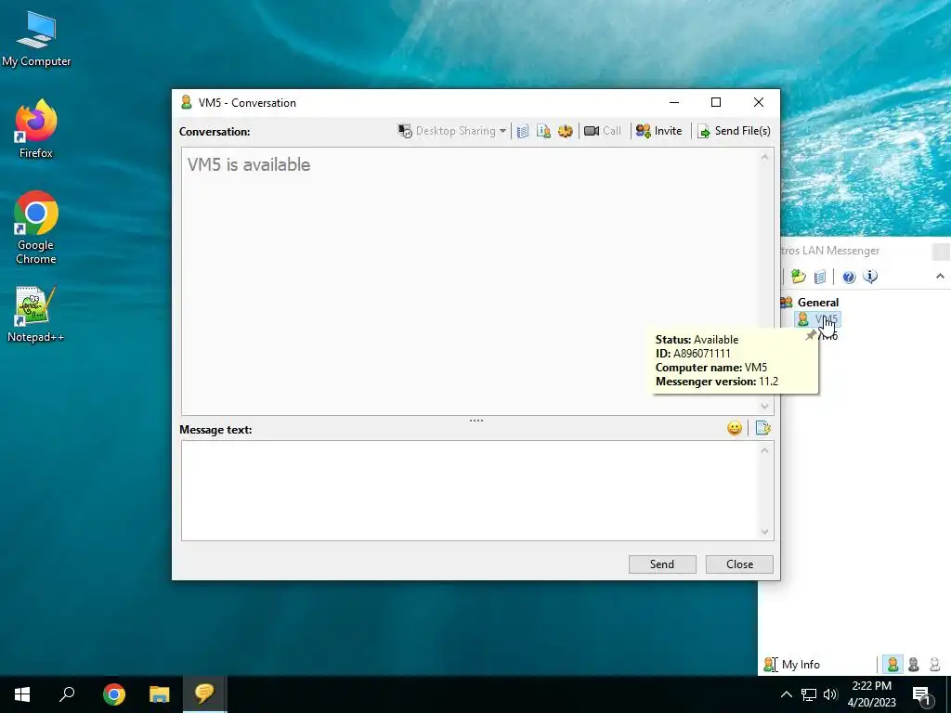Click the green folder icon in LAN Messenger toolbar
This screenshot has width=951, height=713.
click(x=798, y=277)
